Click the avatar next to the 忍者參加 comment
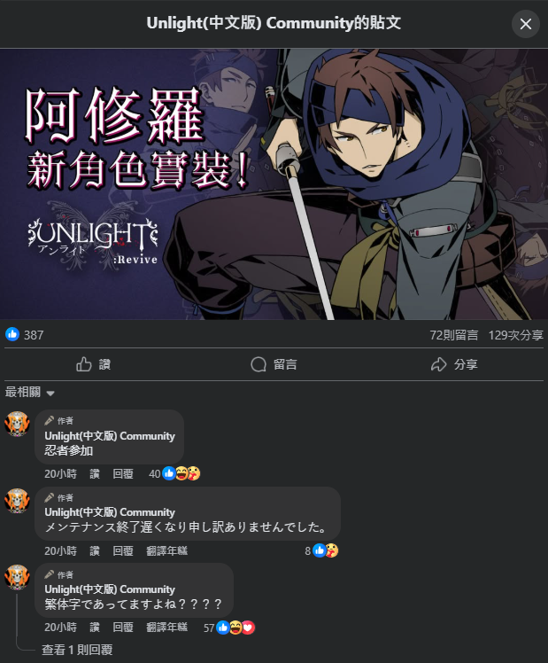Screen dimensions: 548x663 pyautogui.click(x=17, y=424)
